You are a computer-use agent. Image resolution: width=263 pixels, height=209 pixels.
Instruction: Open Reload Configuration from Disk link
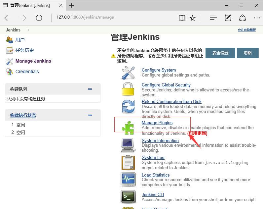[171, 102]
